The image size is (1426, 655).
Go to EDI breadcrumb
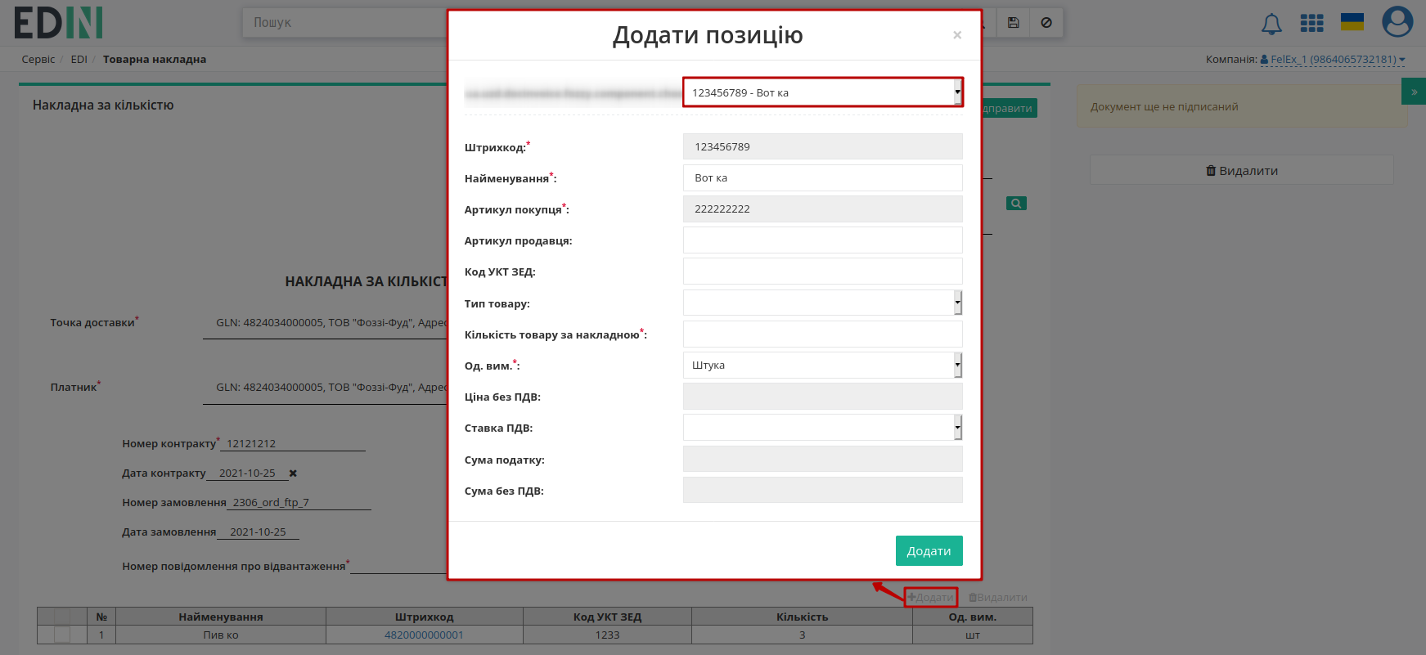pyautogui.click(x=79, y=59)
